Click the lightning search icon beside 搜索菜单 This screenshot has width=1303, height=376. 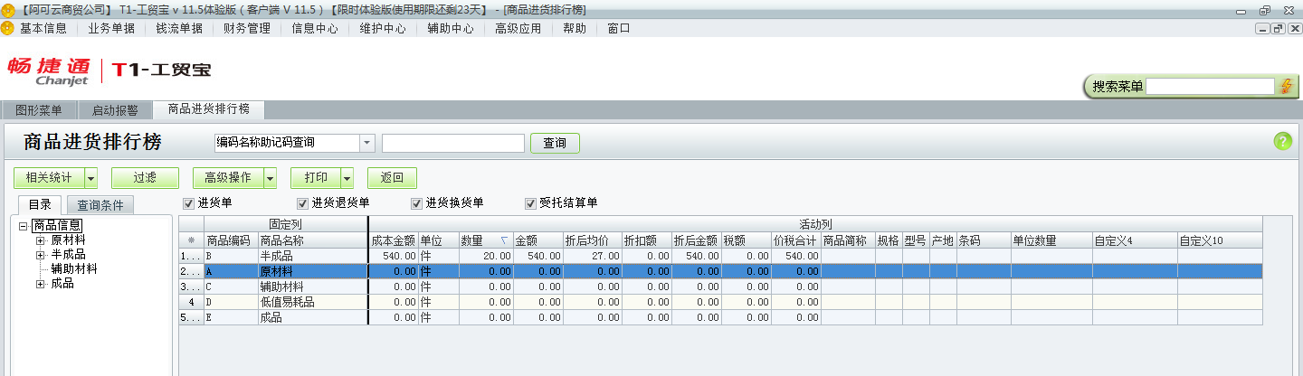tap(1286, 86)
